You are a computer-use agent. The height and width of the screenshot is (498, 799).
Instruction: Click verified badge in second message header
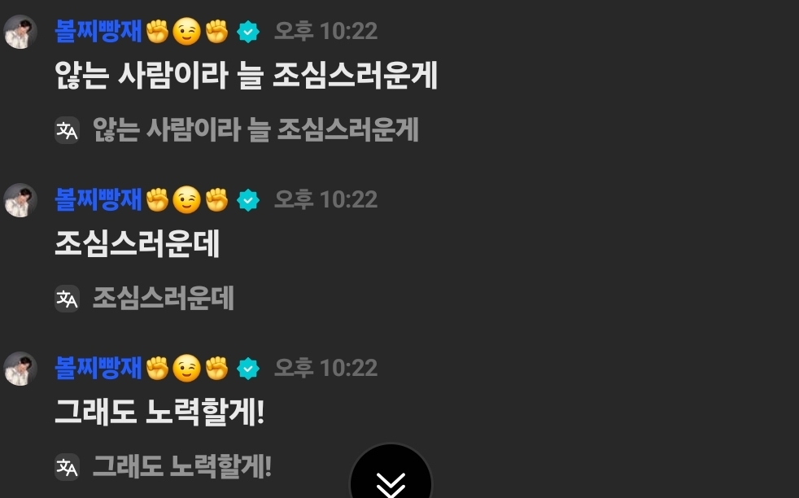[x=248, y=200]
